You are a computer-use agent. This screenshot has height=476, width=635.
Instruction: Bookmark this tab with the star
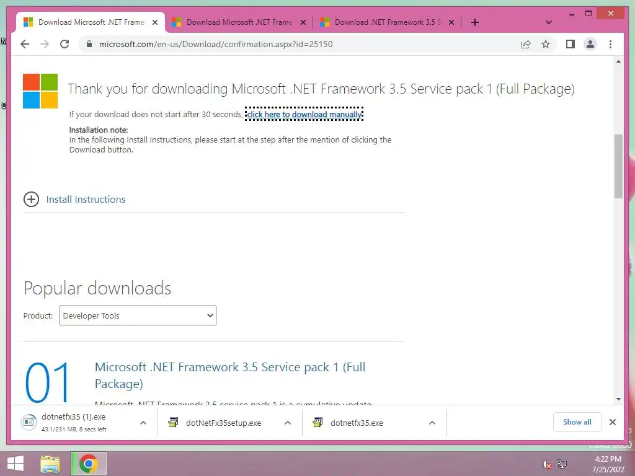point(546,44)
